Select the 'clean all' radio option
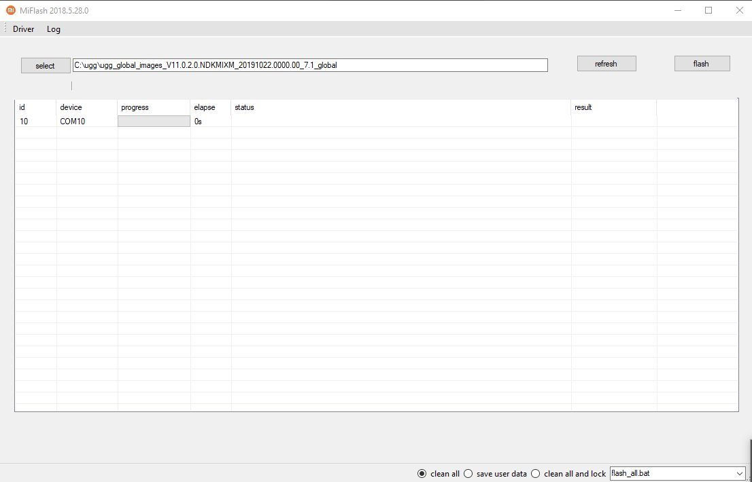The image size is (752, 482). point(439,473)
